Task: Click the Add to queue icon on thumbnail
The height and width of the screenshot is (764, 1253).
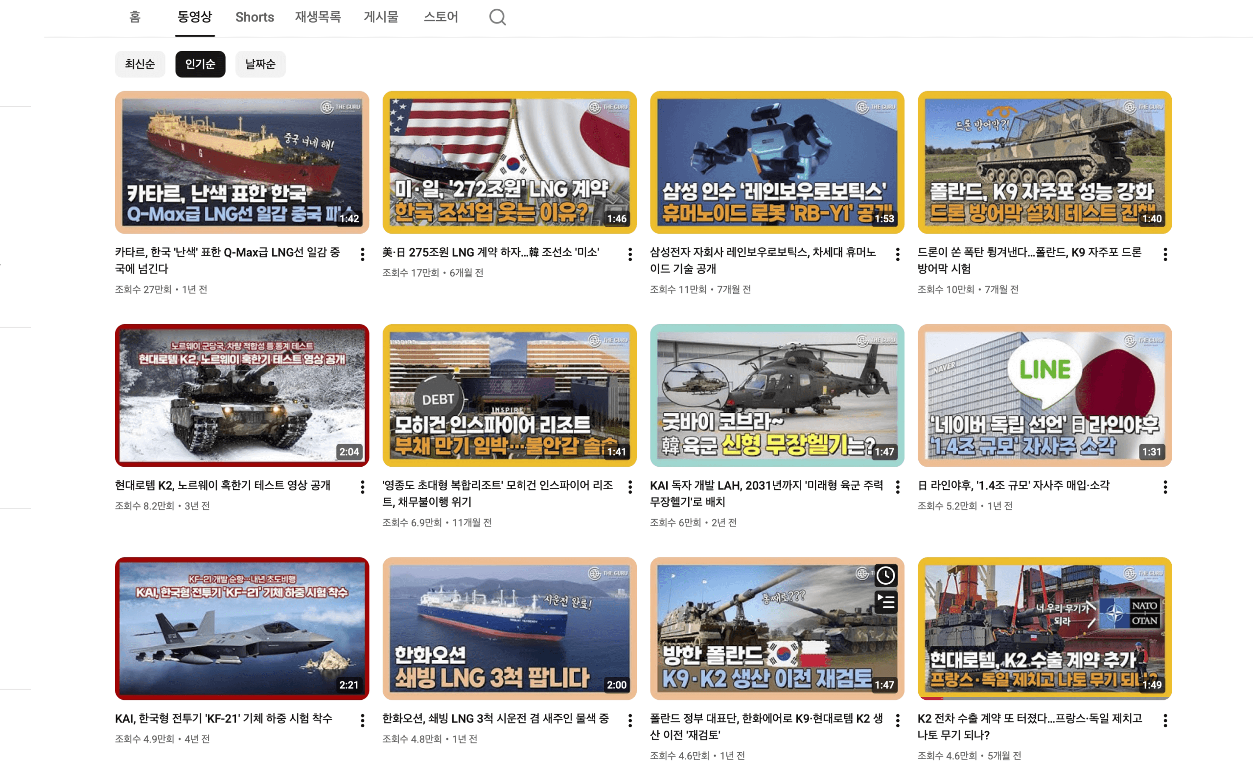Action: 885,602
